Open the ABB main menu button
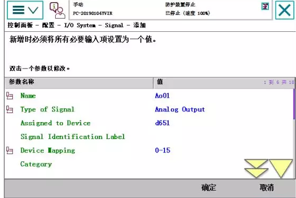The width and height of the screenshot is (296, 198). [x=25, y=10]
